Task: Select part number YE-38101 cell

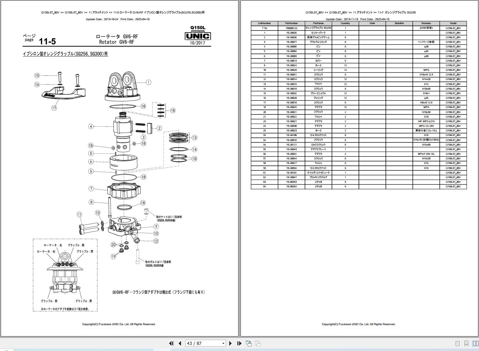Action: (x=291, y=172)
